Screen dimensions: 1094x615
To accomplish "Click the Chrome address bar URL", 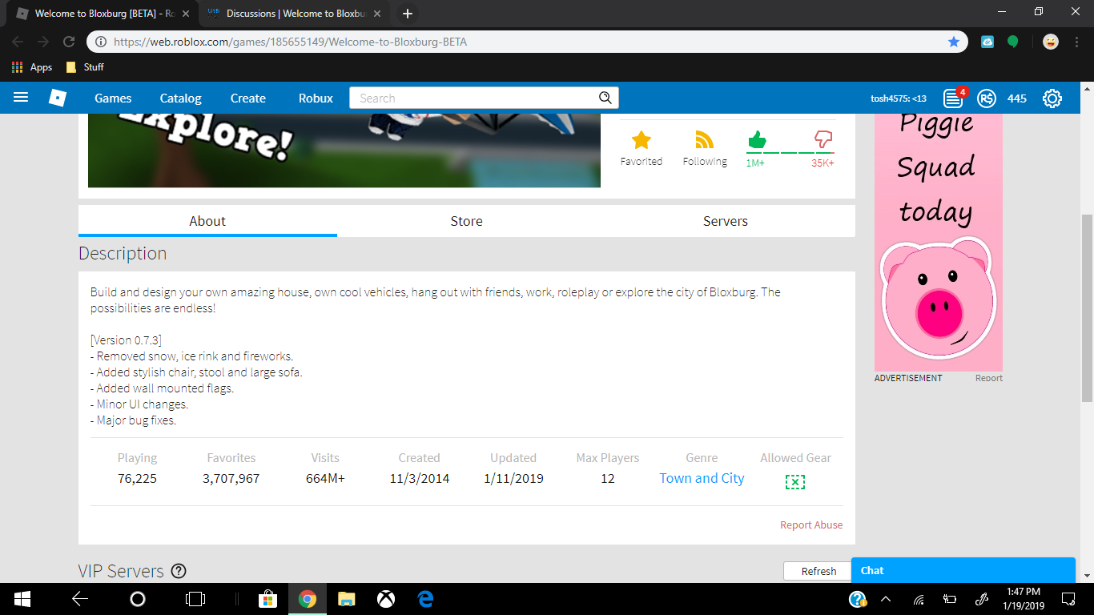I will (x=290, y=42).
